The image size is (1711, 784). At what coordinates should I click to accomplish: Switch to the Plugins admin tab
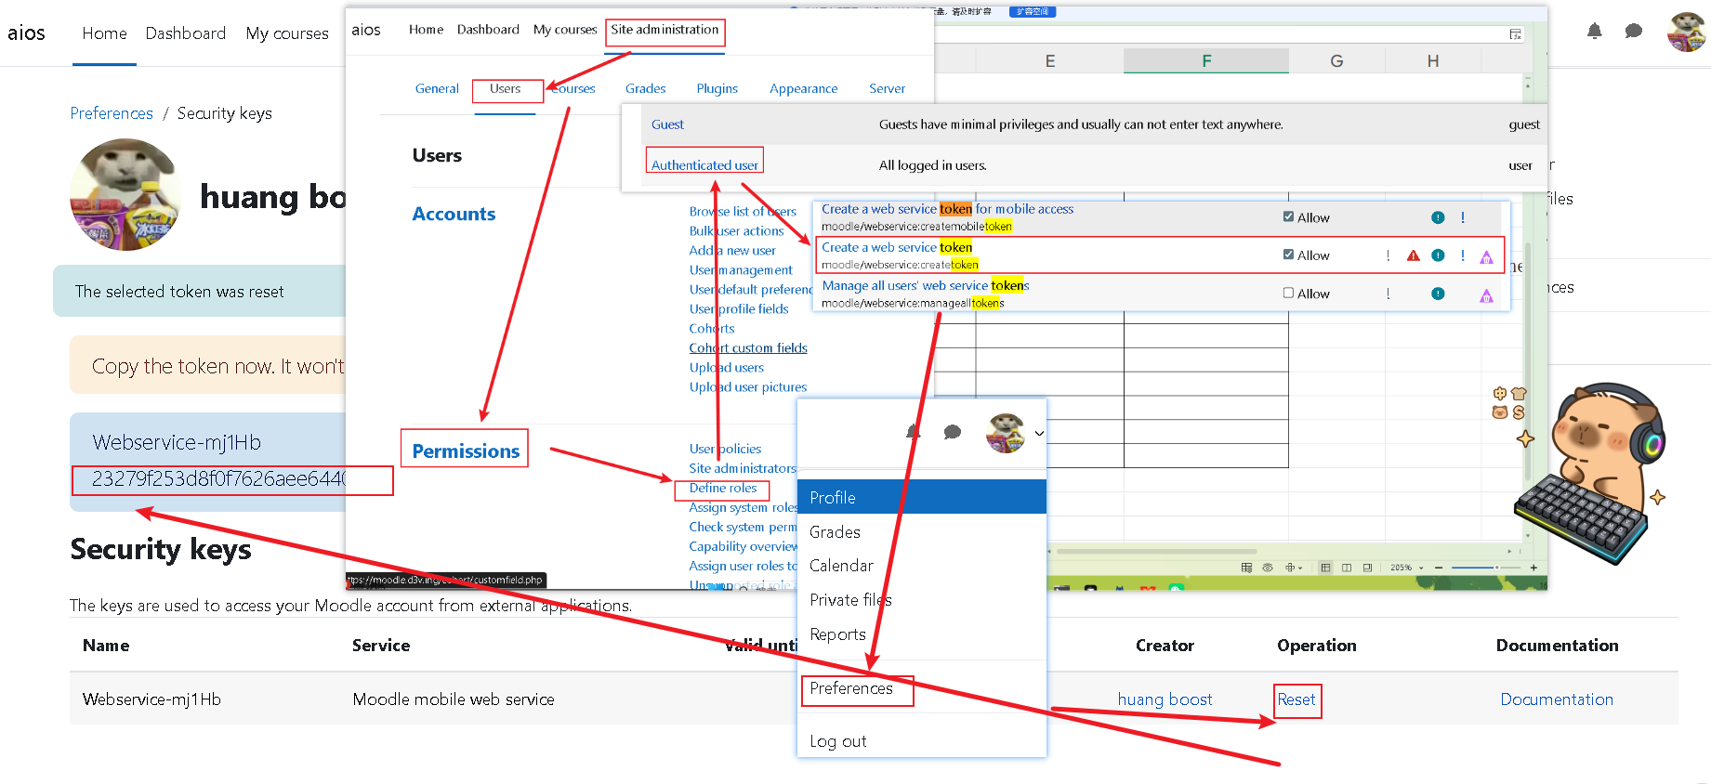pyautogui.click(x=717, y=89)
